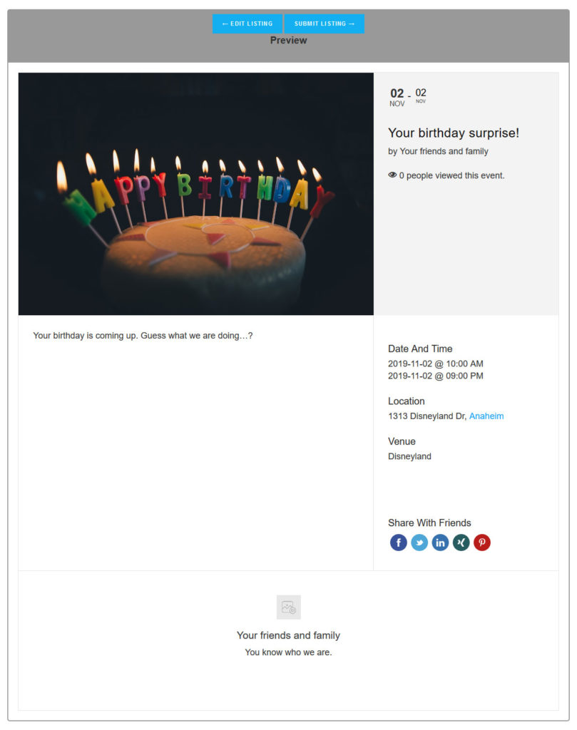The width and height of the screenshot is (577, 730).
Task: Click the 09:00 PM end date line
Action: coord(435,376)
